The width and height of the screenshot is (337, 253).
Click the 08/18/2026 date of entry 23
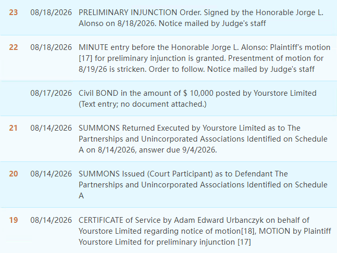51,12
